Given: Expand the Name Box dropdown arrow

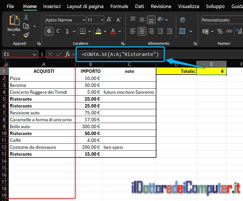Looking at the screenshot, I should 34,54.
